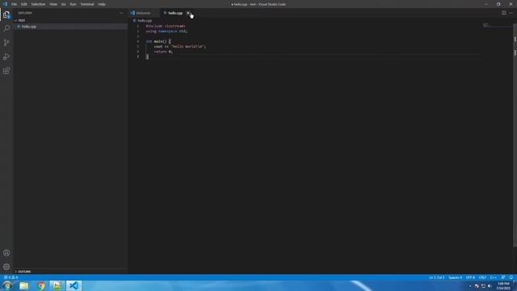Click the line and column status entry
The image size is (517, 291).
(x=436, y=277)
